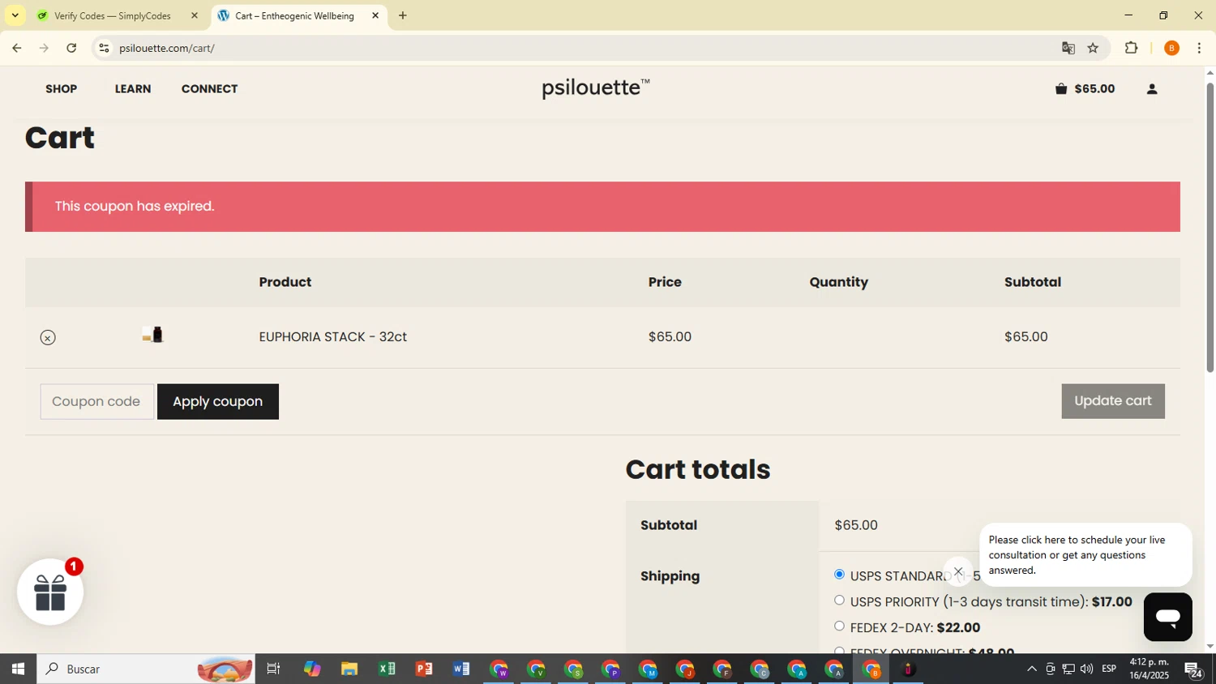This screenshot has height=684, width=1216.
Task: Focus the Coupon code input field
Action: tap(97, 402)
